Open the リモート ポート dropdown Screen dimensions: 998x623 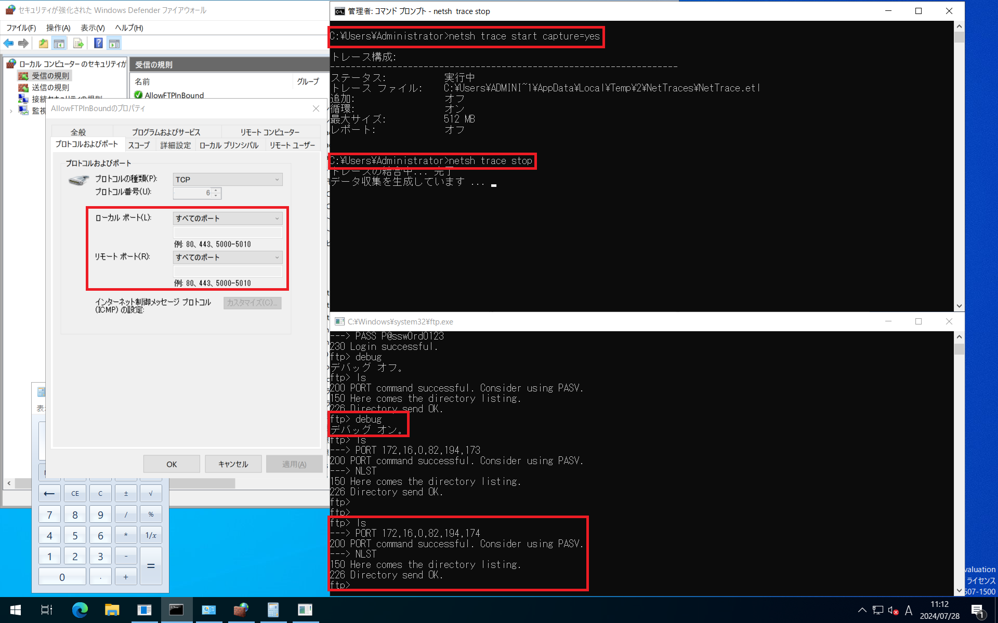click(x=228, y=258)
